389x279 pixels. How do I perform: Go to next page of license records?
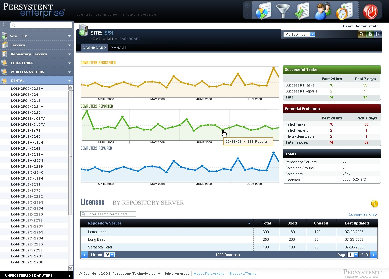point(374,255)
